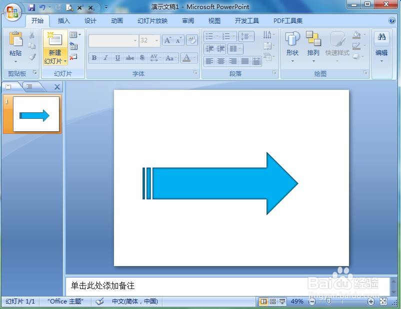401x309 pixels.
Task: Increase the list indent level
Action: [220, 48]
